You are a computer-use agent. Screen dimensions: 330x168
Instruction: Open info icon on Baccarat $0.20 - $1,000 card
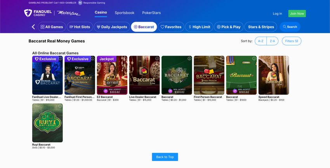(189, 59)
